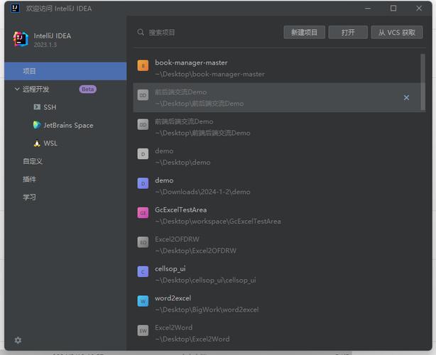Click the SSH terminal icon
The width and height of the screenshot is (436, 355).
tap(37, 107)
